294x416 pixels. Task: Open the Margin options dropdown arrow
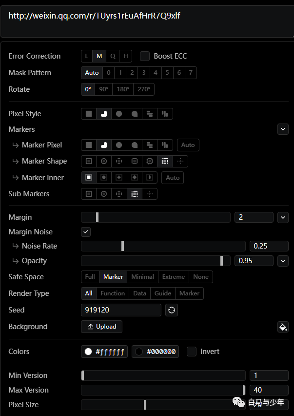283,218
